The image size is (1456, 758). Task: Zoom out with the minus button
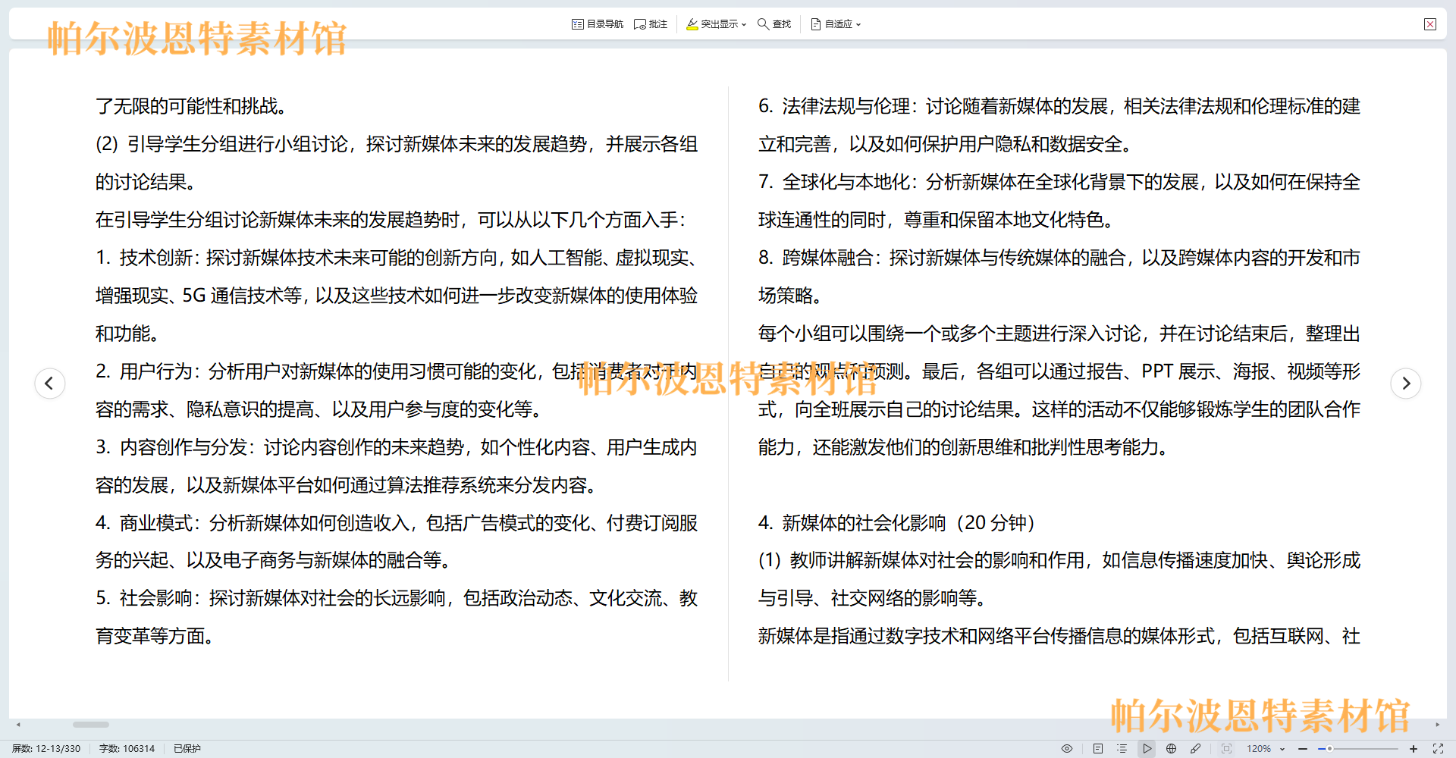click(1303, 748)
